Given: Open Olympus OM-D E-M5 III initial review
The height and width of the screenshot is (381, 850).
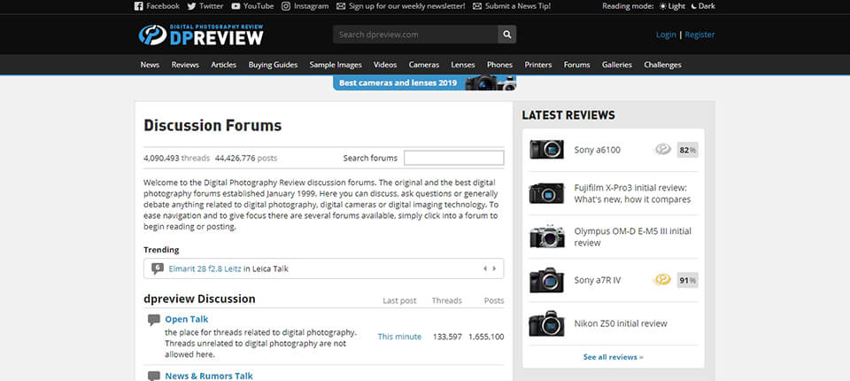Looking at the screenshot, I should click(632, 237).
